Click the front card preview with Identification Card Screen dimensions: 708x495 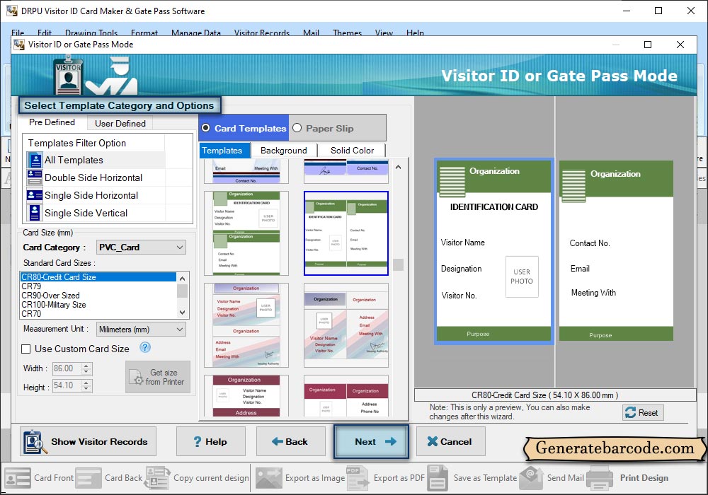(494, 251)
